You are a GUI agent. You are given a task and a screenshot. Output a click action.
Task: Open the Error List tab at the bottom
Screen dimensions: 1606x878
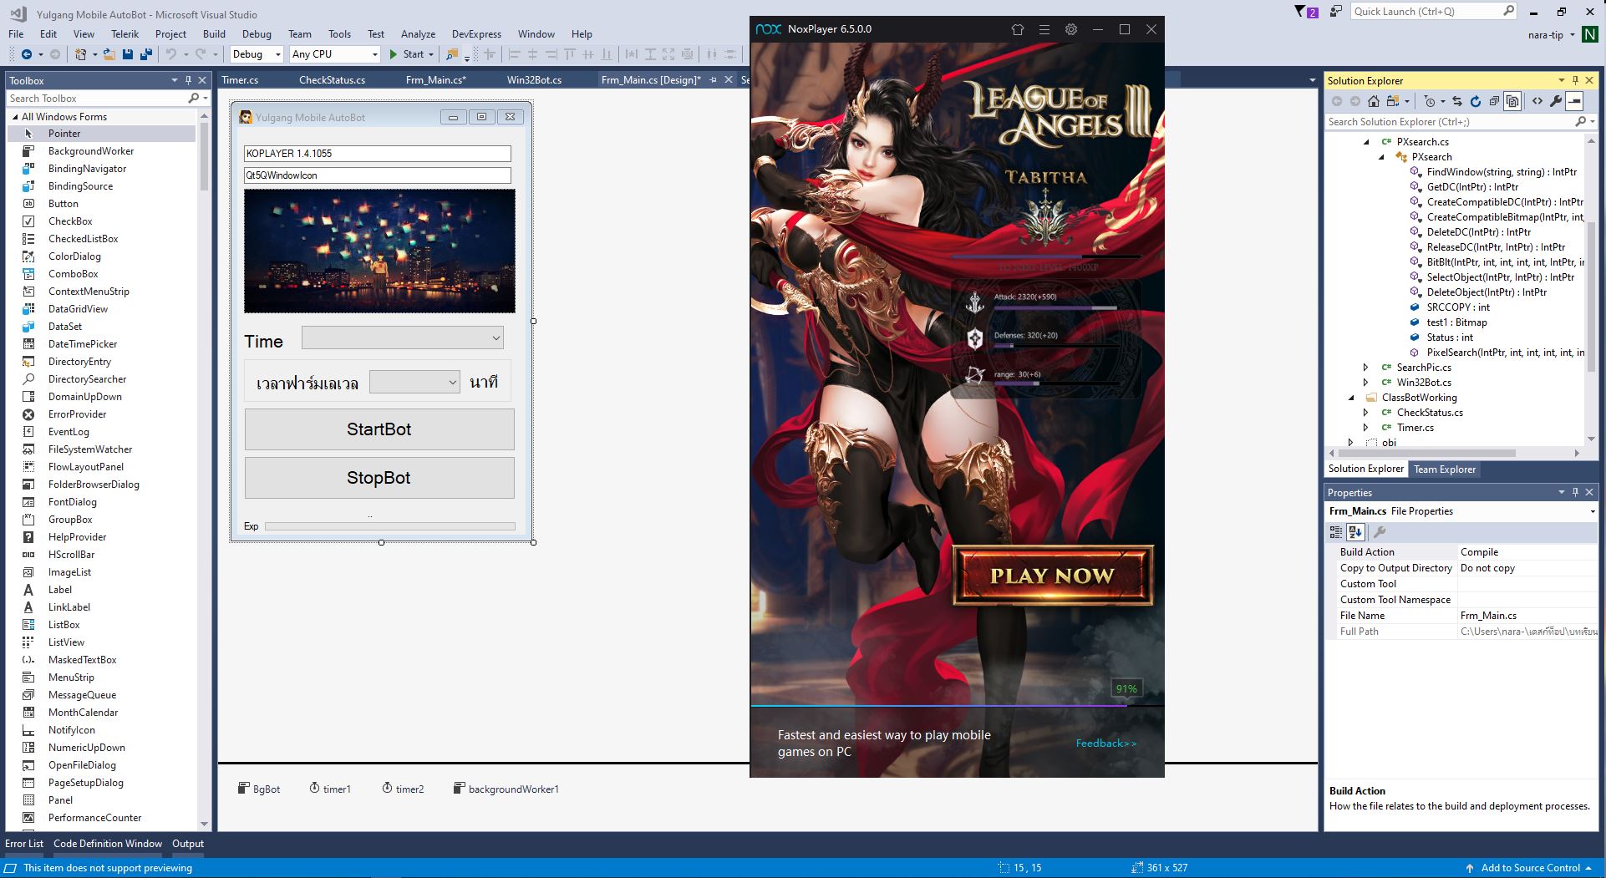coord(24,844)
